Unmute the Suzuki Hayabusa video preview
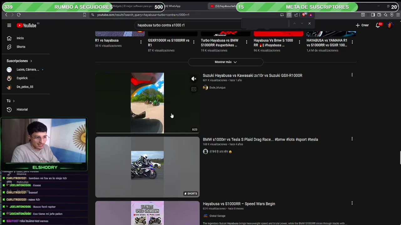 [x=194, y=79]
